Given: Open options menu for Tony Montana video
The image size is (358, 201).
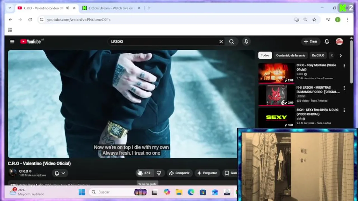Looking at the screenshot, I should (344, 66).
